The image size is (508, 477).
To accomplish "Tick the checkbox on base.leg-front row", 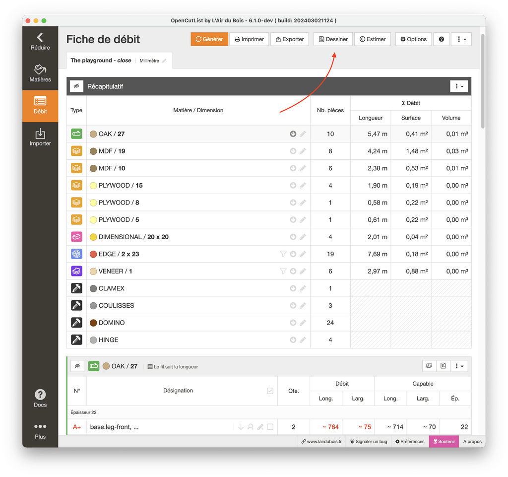I will [270, 427].
